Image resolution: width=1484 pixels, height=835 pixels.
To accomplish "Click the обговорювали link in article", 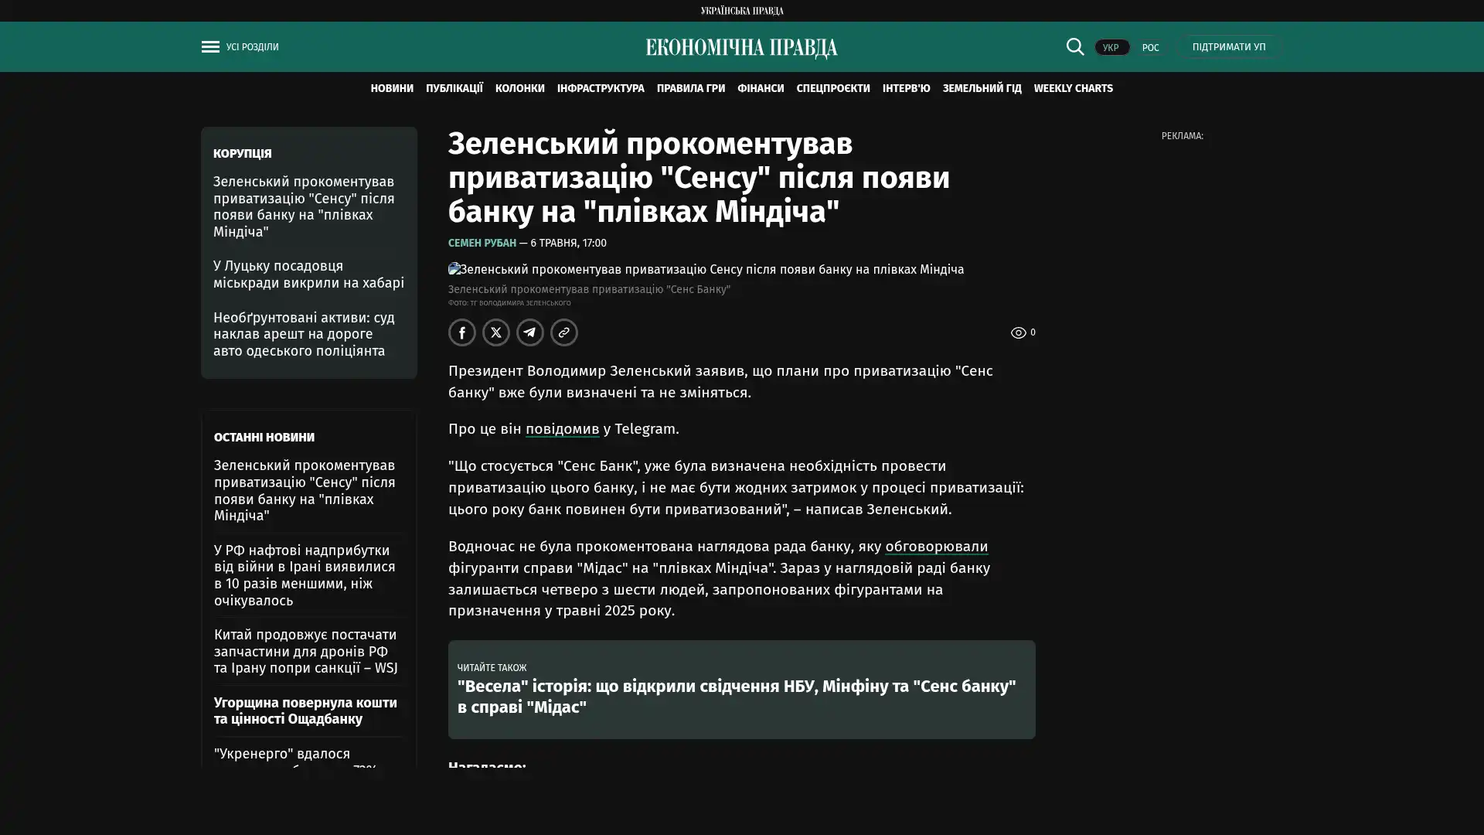I will pos(936,547).
